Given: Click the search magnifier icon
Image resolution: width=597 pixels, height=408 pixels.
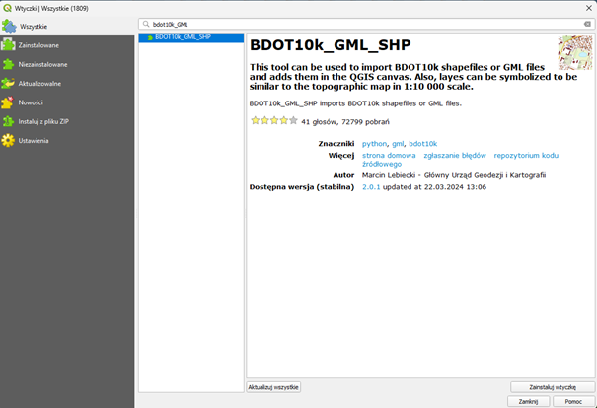Looking at the screenshot, I should 146,23.
